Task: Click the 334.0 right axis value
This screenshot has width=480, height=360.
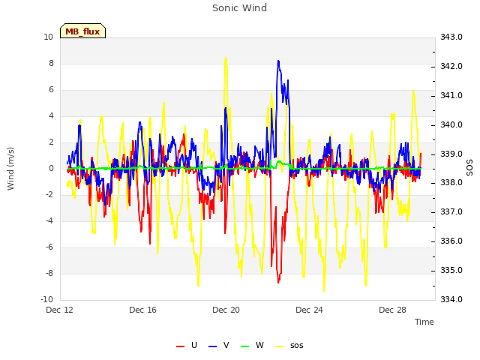Action: click(x=451, y=299)
